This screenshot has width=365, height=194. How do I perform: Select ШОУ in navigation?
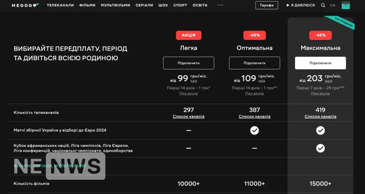click(x=163, y=5)
